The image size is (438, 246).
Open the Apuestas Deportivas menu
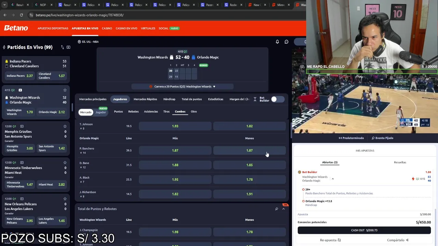[53, 28]
